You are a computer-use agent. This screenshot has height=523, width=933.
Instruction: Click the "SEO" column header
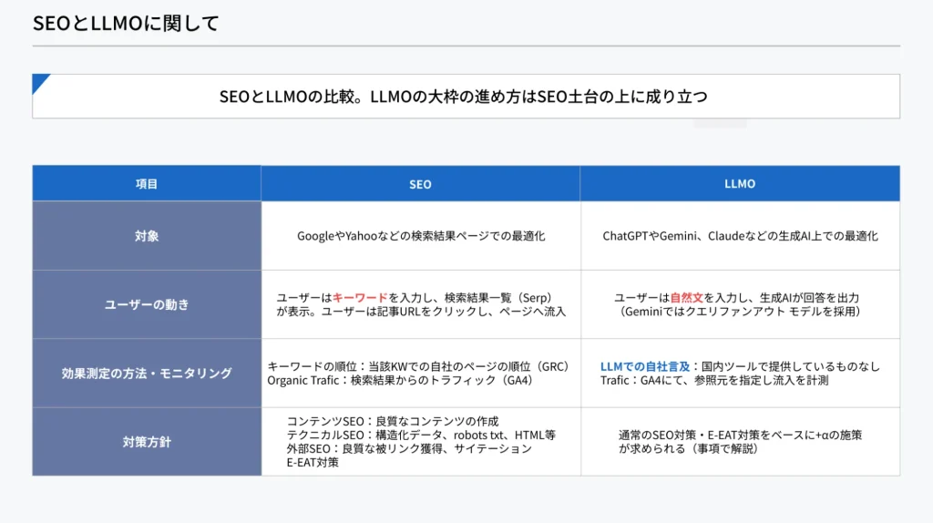(420, 184)
